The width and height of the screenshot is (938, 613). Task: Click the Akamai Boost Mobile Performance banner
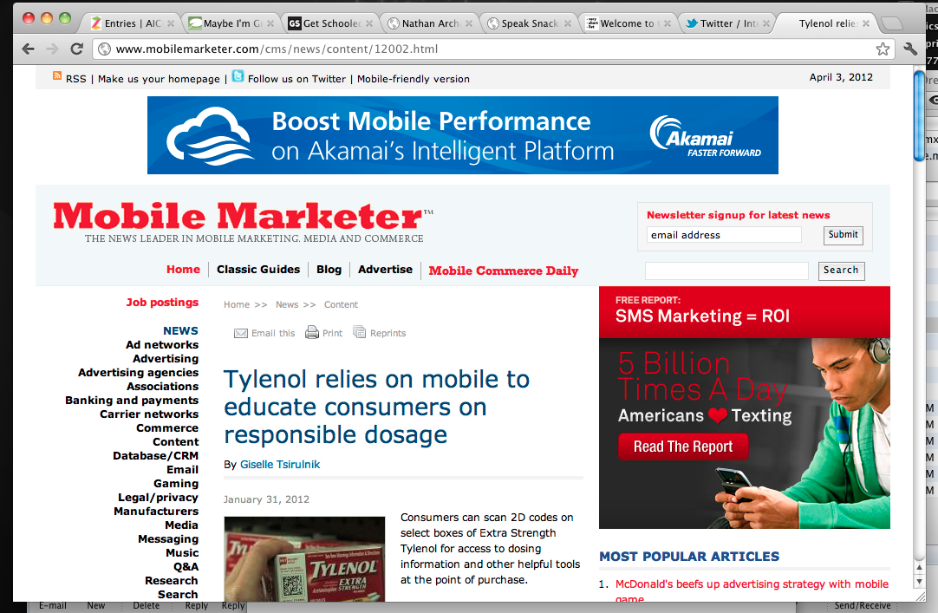coord(462,135)
